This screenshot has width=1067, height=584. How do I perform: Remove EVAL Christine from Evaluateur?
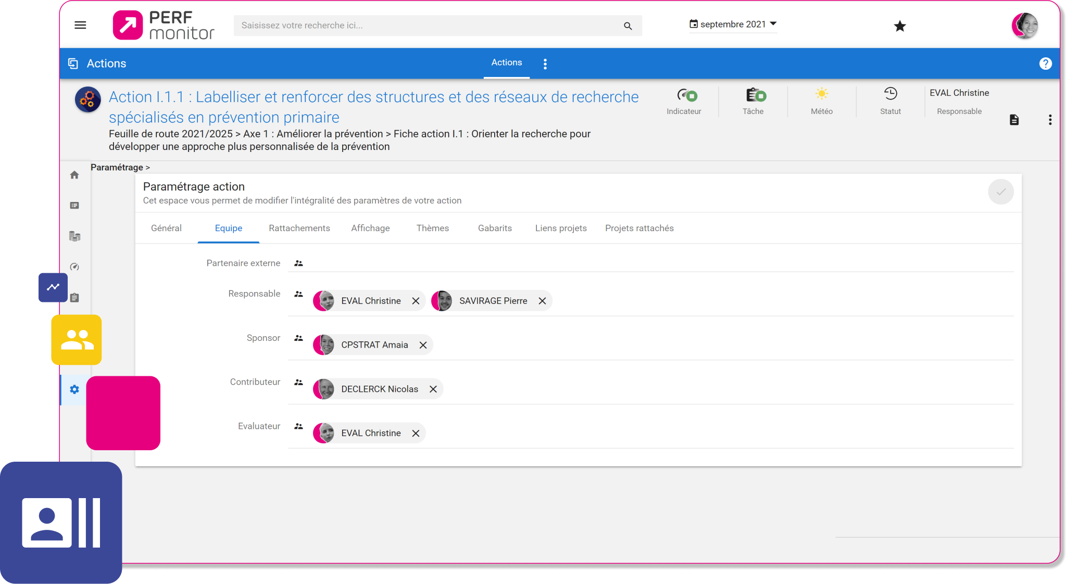[x=415, y=434]
